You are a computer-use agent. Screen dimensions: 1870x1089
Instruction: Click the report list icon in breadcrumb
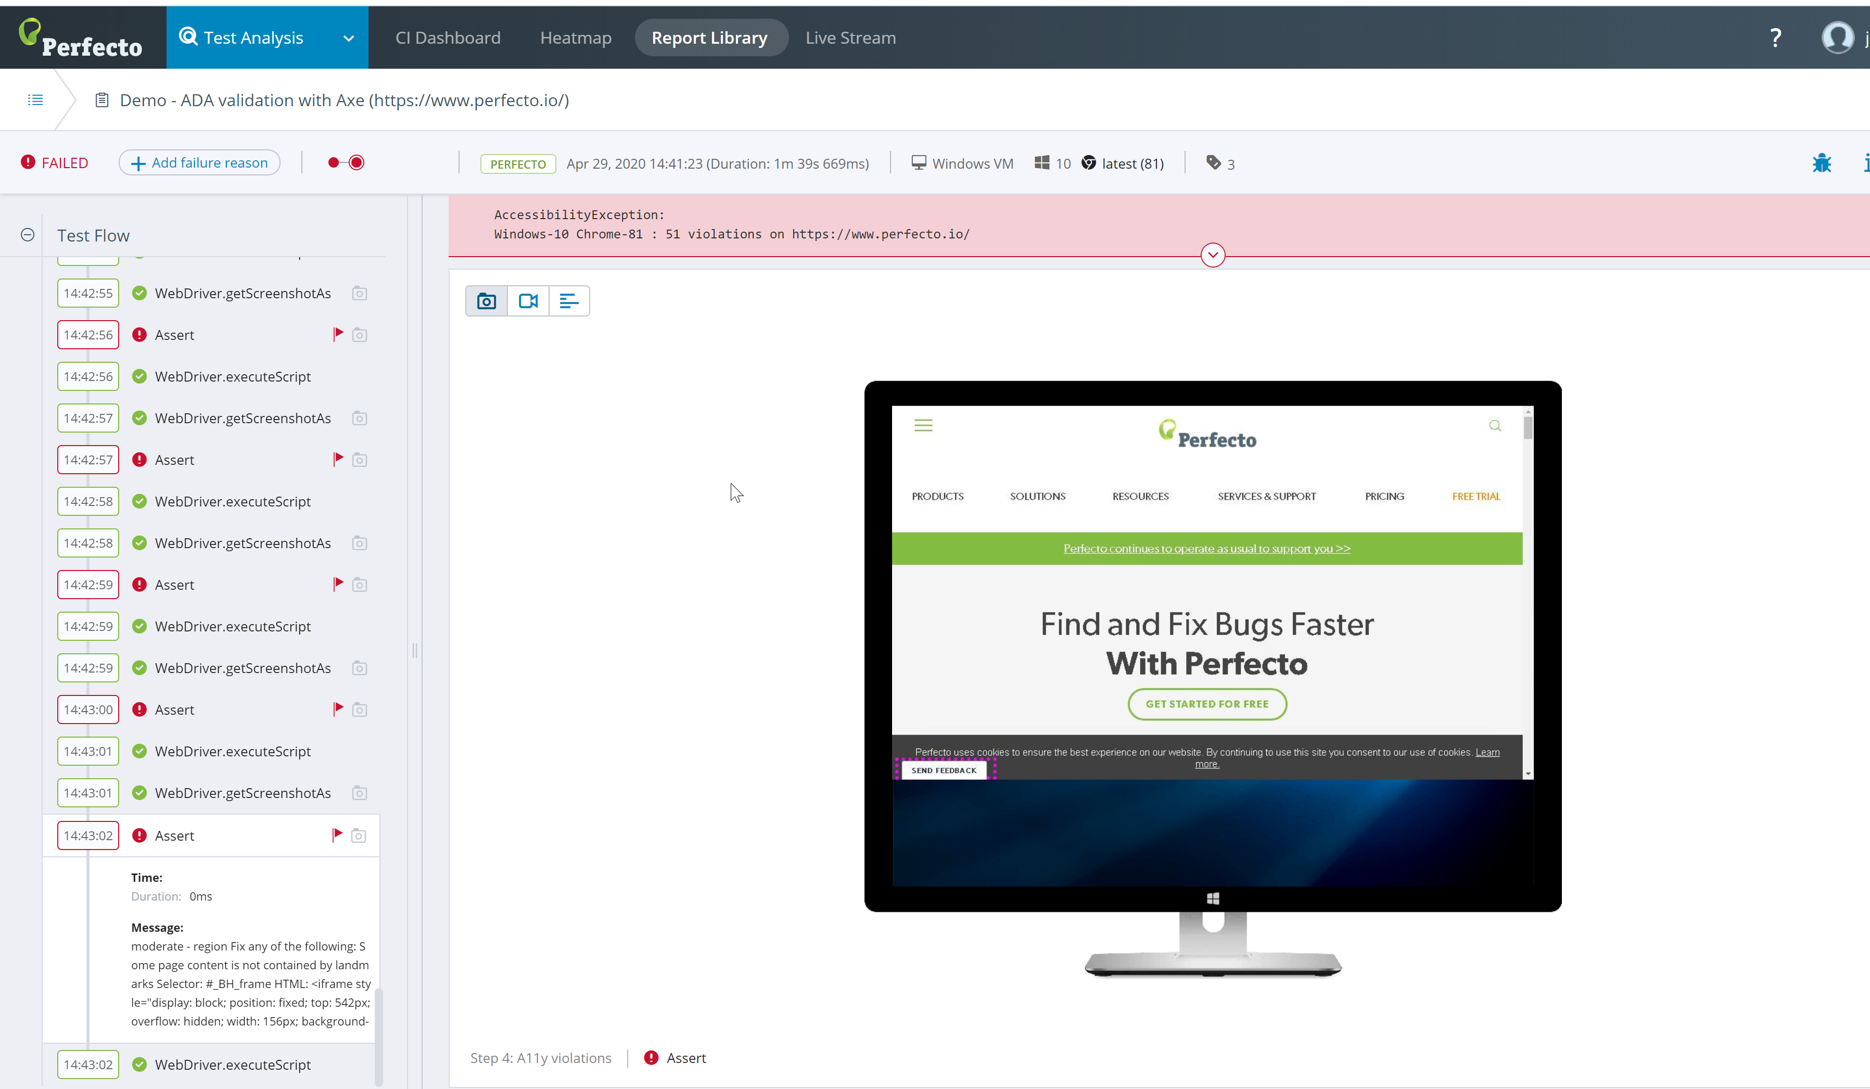point(35,100)
